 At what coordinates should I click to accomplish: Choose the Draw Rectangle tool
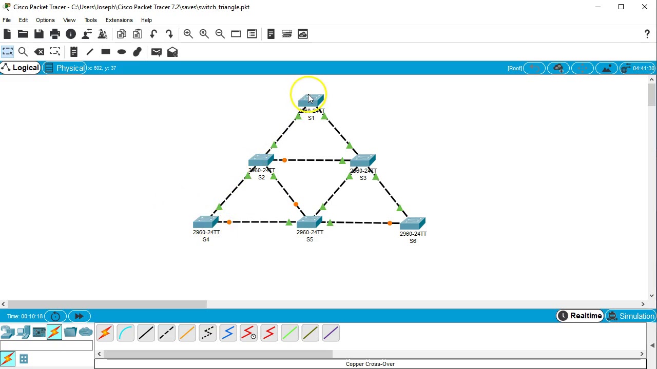(x=106, y=52)
